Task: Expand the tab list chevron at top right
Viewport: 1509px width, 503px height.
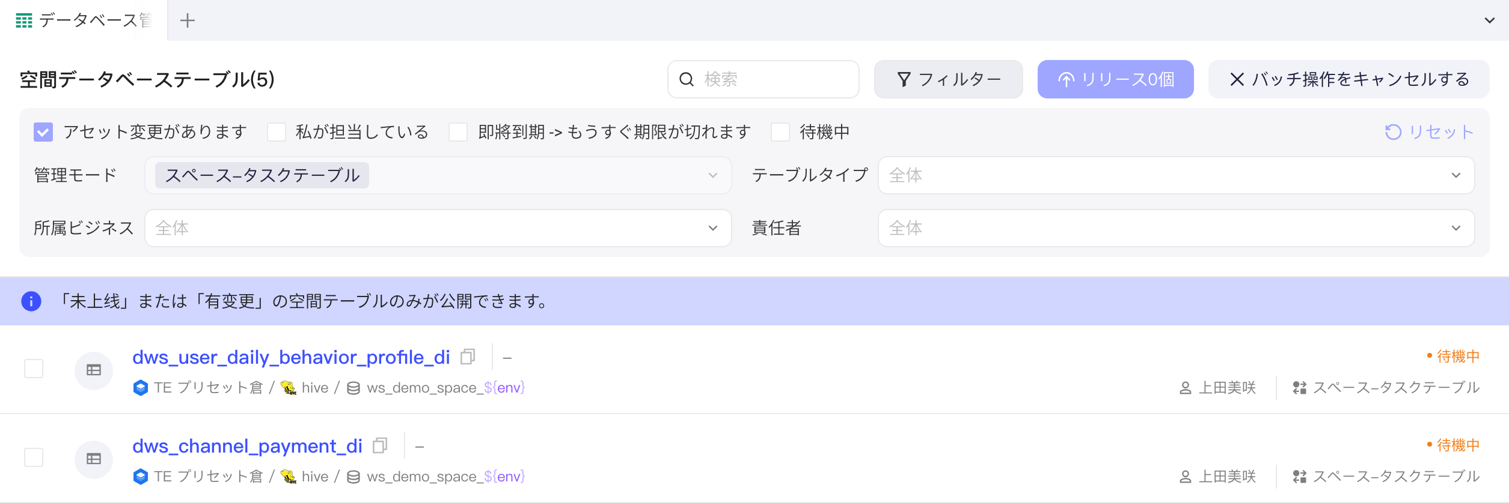Action: coord(1489,20)
